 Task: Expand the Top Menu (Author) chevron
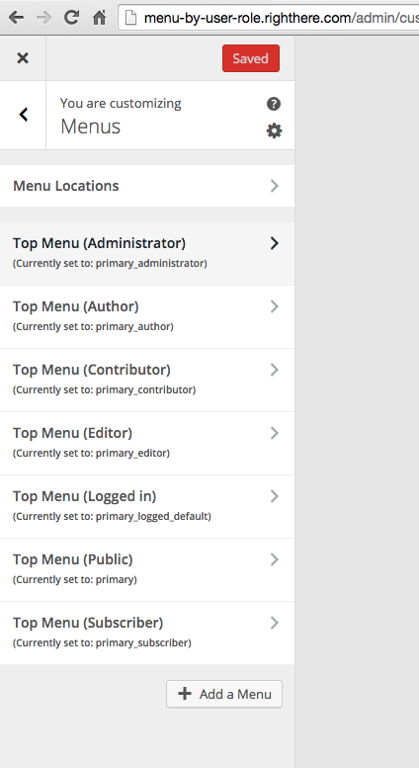click(x=274, y=306)
